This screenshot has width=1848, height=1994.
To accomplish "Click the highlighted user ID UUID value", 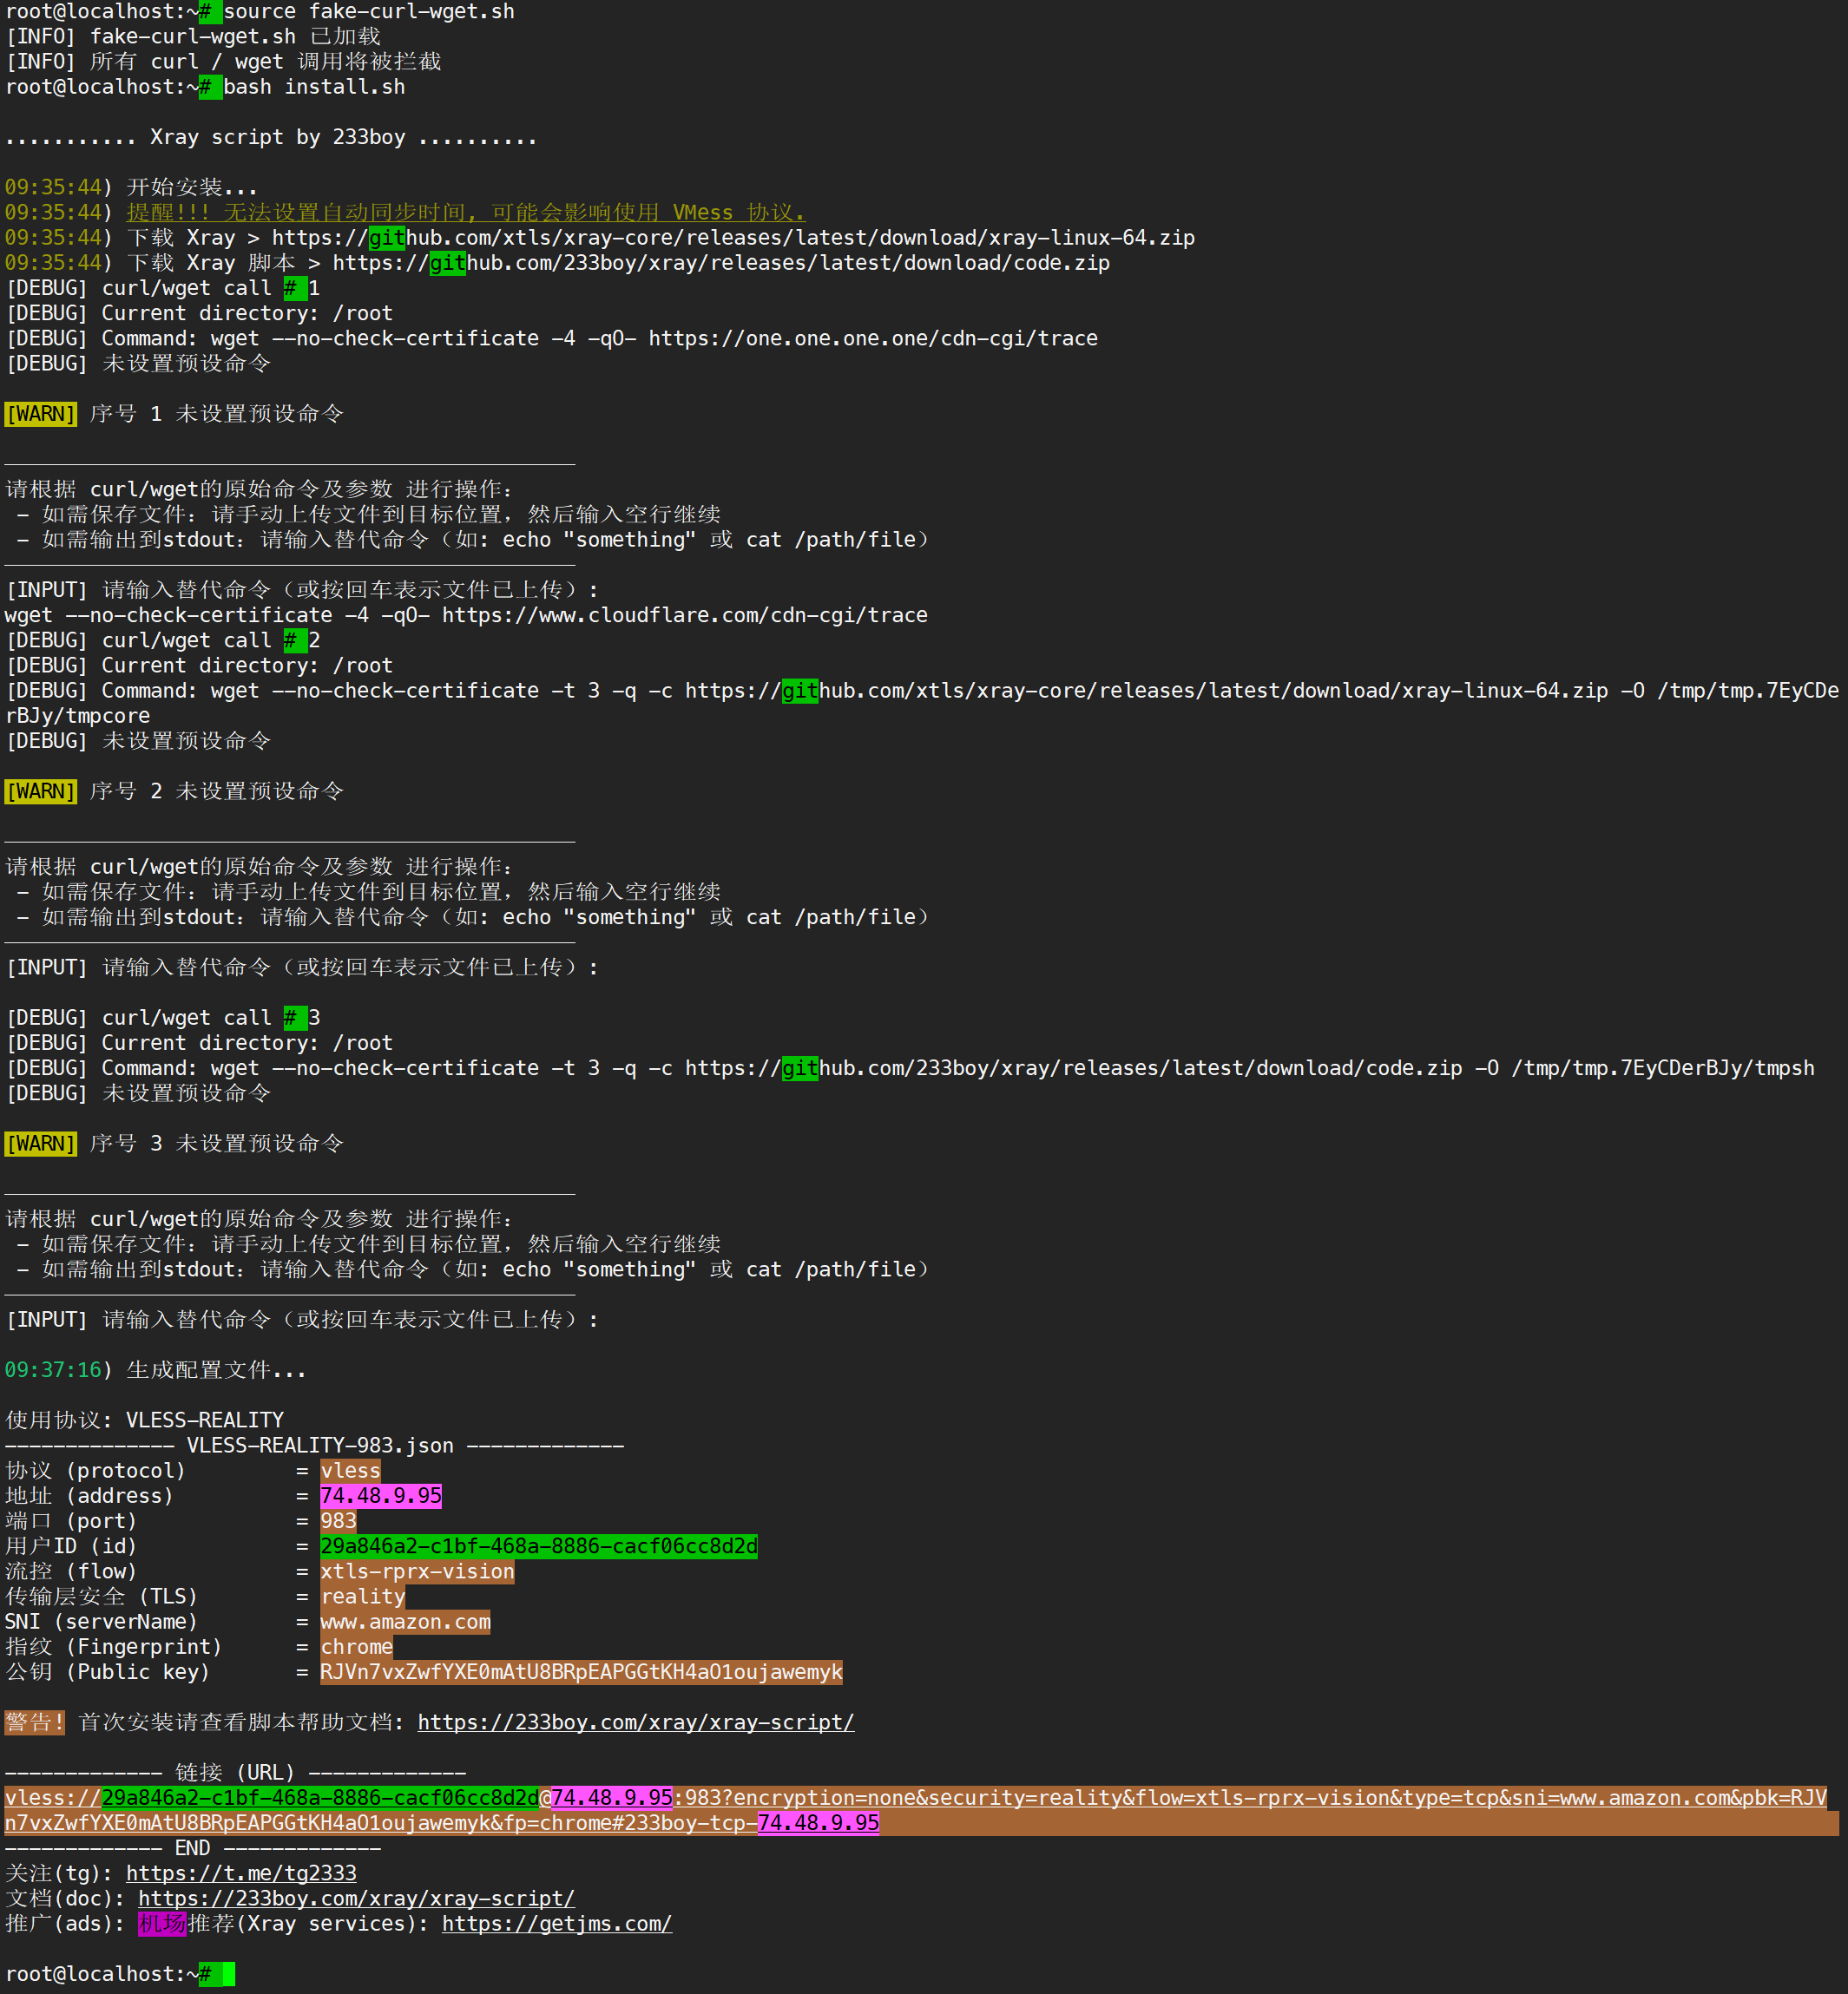I will (538, 1546).
